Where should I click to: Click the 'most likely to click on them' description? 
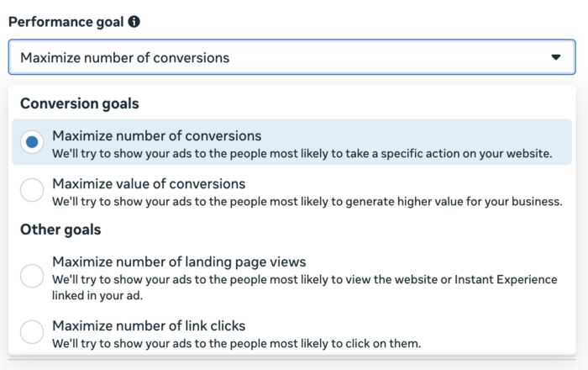(236, 343)
